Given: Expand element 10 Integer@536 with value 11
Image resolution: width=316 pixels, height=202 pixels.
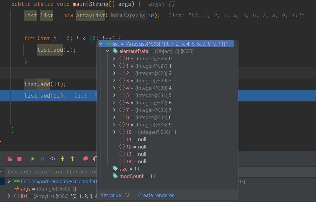Looking at the screenshot, I should click(x=114, y=132).
